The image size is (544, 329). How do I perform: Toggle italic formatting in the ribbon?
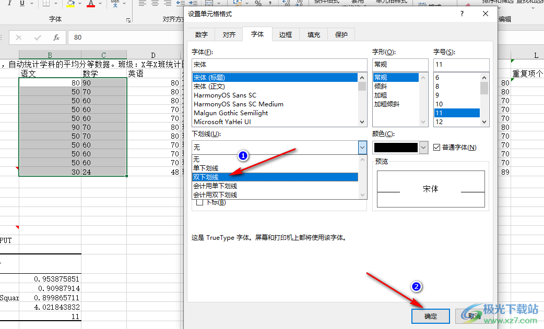(9, 3)
